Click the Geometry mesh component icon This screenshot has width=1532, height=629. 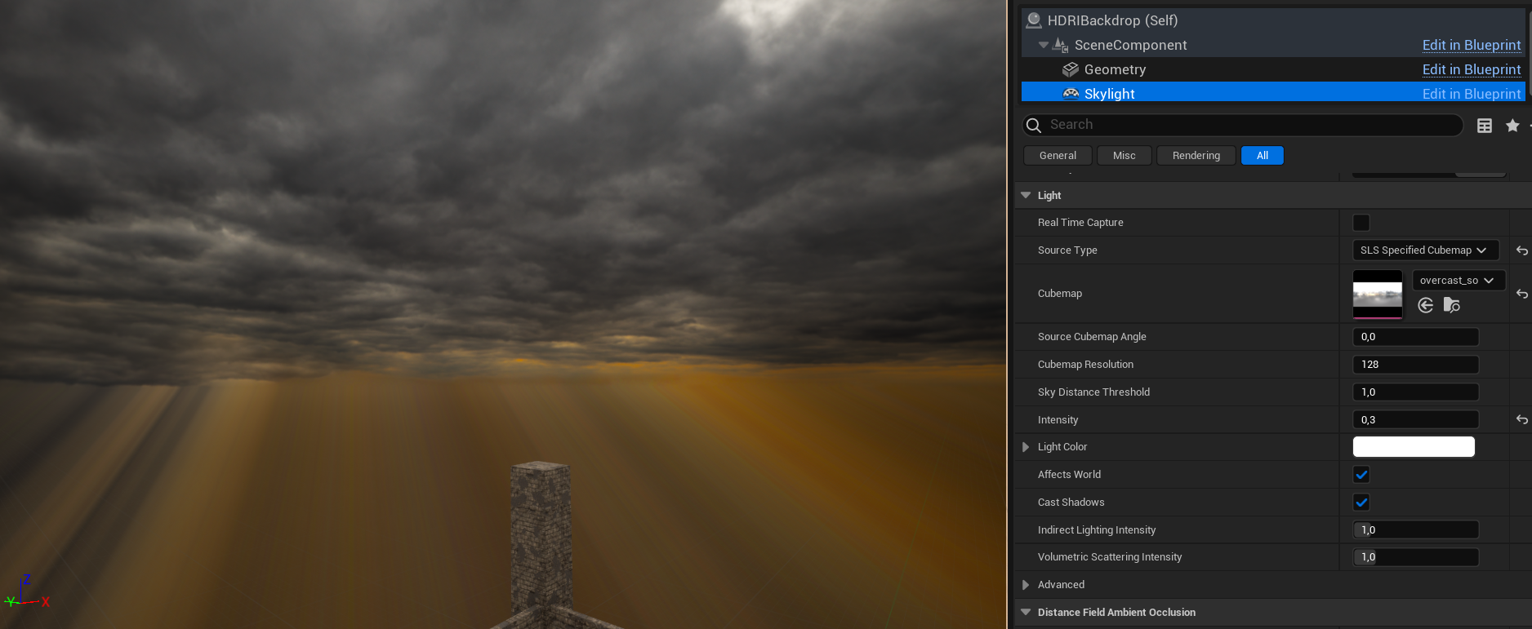tap(1071, 69)
